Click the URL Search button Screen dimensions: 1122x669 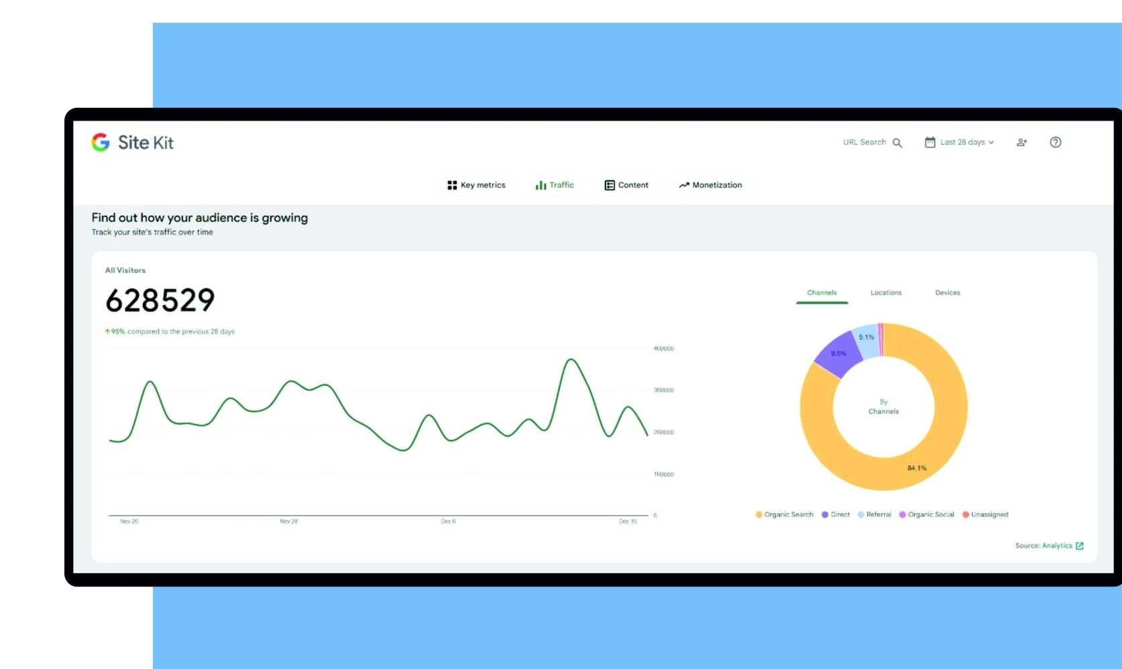873,142
